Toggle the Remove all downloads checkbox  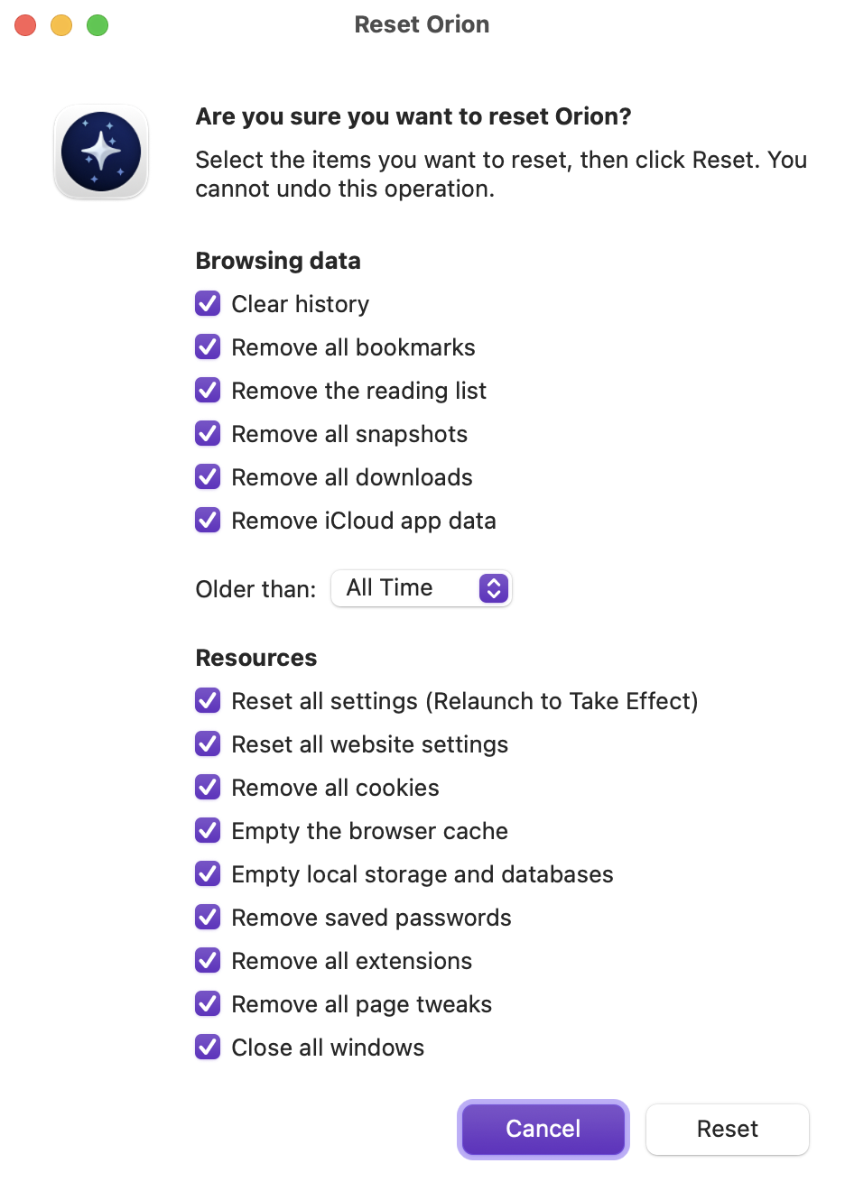pos(208,477)
